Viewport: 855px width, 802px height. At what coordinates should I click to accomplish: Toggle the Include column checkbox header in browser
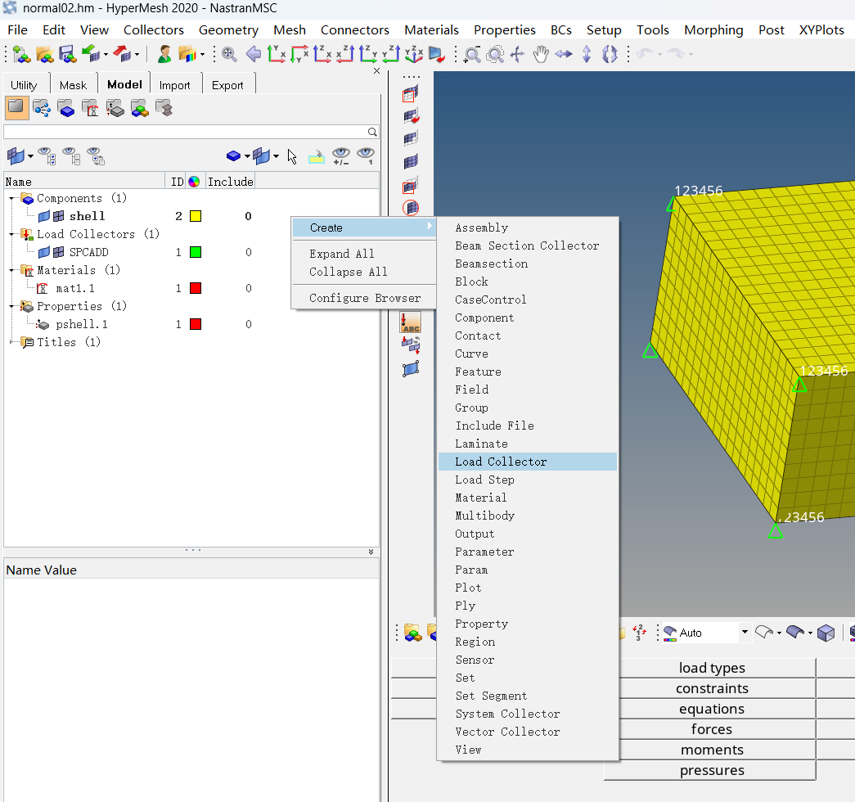230,181
